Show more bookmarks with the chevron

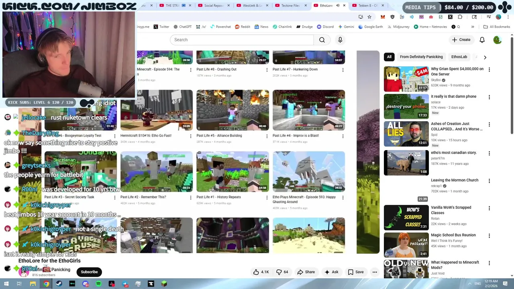pos(473,27)
